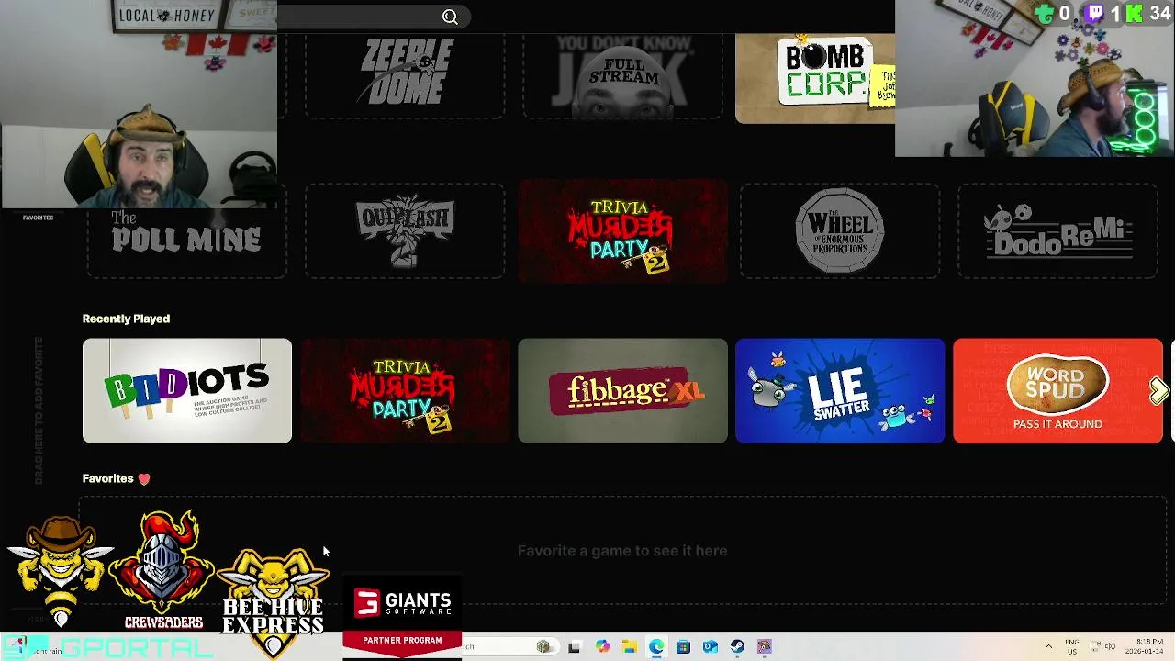Click the next arrow on Recently Played row
Screen dimensions: 1175x661
tap(1159, 391)
